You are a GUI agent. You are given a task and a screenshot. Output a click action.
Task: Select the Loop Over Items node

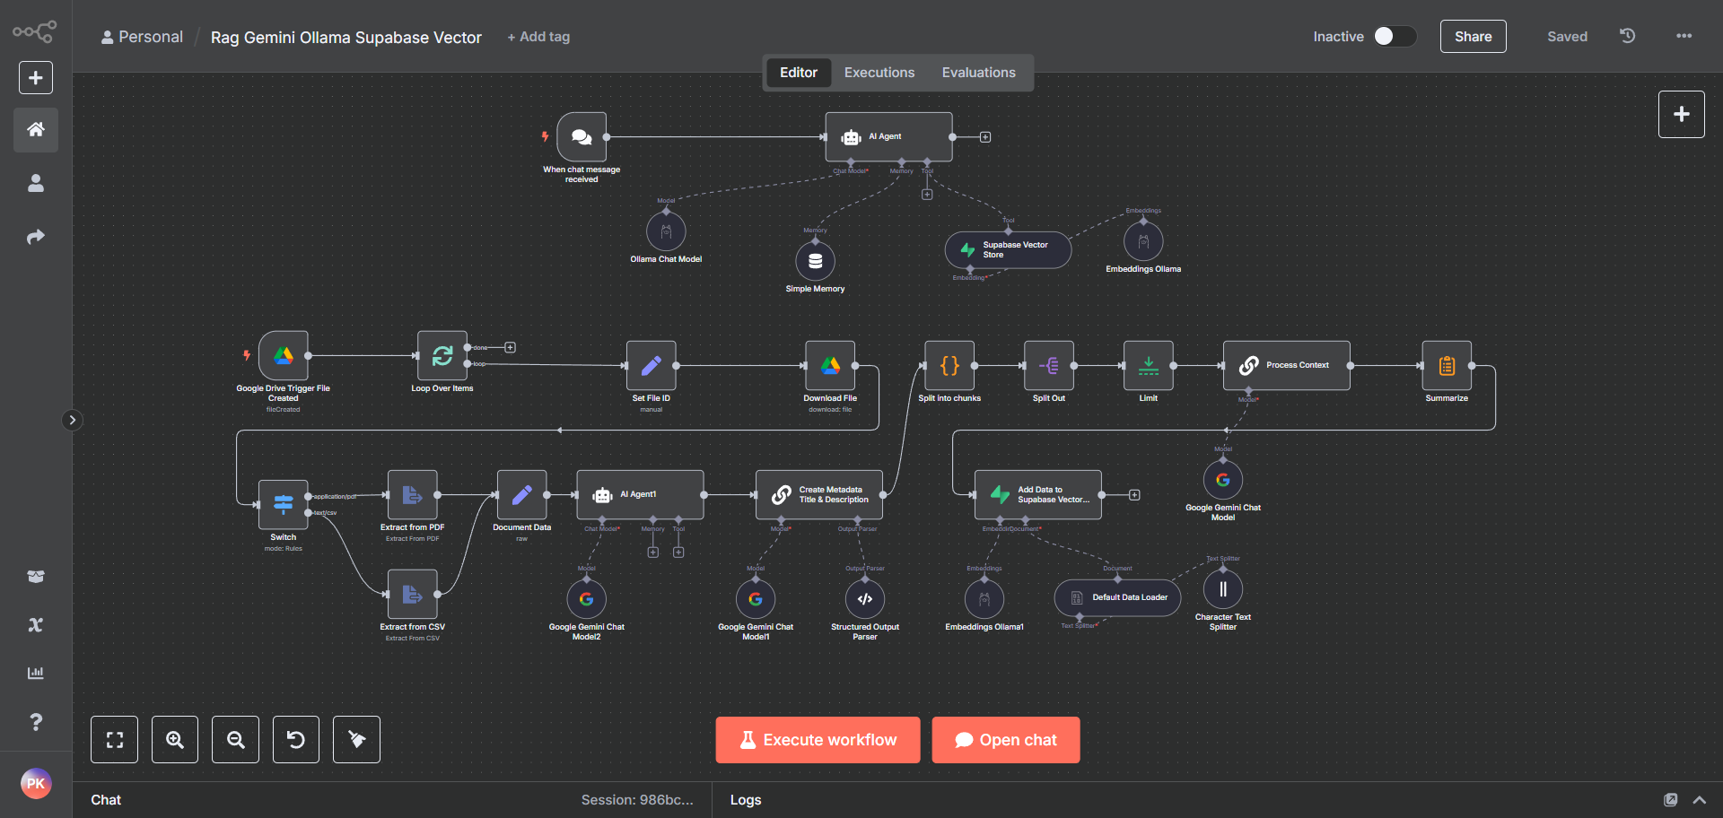(442, 356)
